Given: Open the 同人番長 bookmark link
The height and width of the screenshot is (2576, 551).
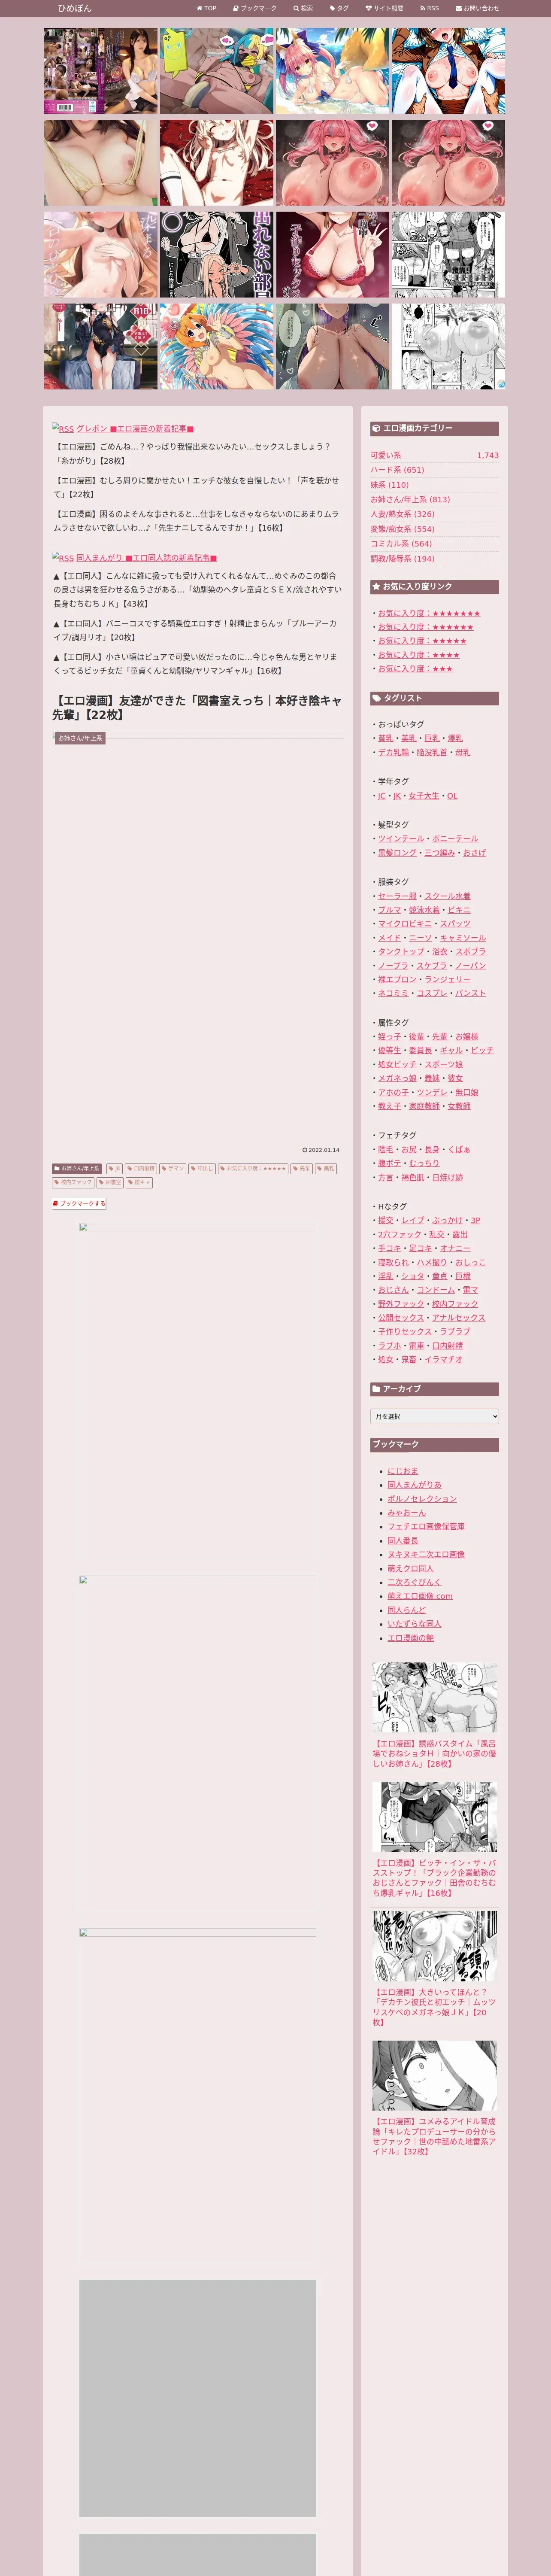Looking at the screenshot, I should coord(403,1540).
